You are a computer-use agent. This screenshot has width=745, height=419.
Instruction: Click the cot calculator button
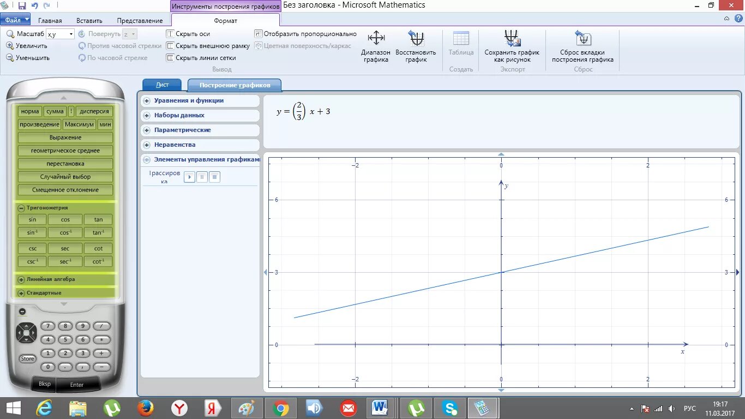tap(98, 248)
